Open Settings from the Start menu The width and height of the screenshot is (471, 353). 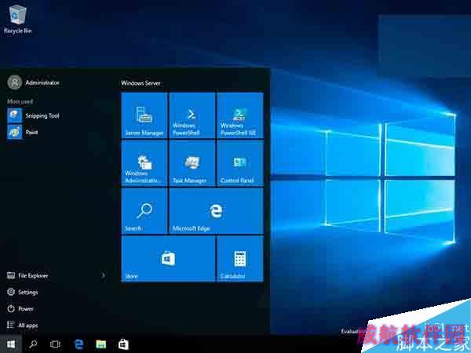[x=28, y=292]
